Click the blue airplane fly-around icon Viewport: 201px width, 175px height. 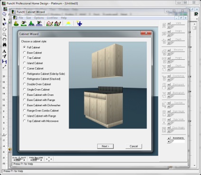(x=79, y=24)
